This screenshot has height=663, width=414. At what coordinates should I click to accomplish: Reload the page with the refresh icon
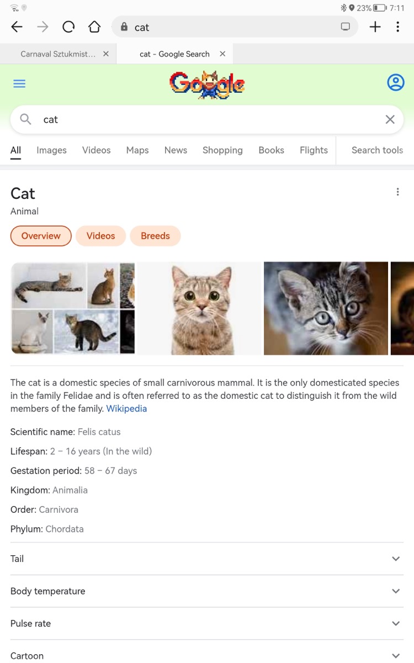pos(68,27)
